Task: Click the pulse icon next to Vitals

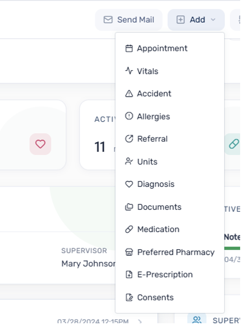Action: click(129, 71)
